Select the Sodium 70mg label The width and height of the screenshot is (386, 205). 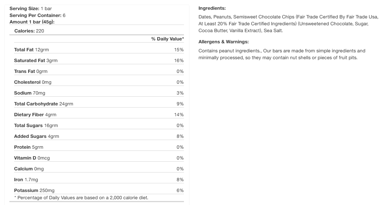tap(30, 93)
